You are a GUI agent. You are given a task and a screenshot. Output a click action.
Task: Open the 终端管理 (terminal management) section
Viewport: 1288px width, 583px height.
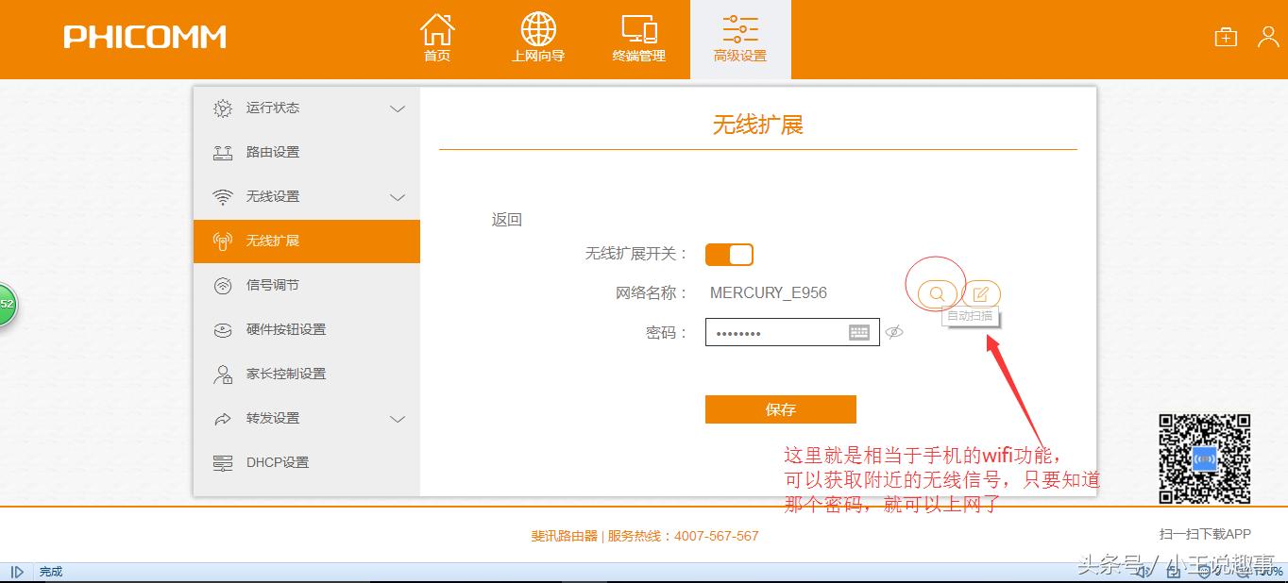639,38
